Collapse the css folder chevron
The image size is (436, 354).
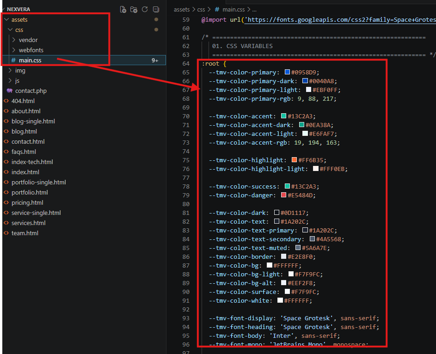[x=10, y=30]
